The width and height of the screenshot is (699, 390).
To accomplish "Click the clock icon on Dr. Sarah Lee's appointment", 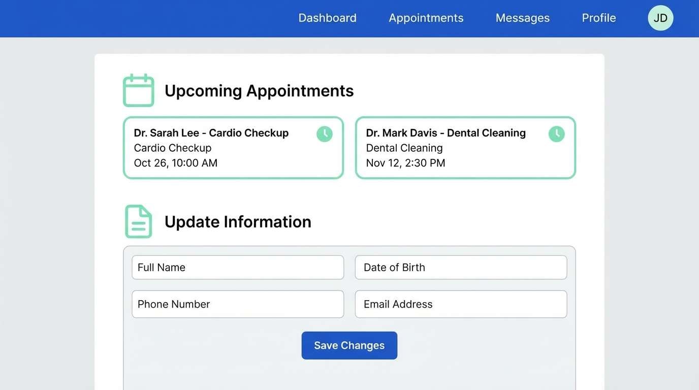I will pyautogui.click(x=324, y=134).
